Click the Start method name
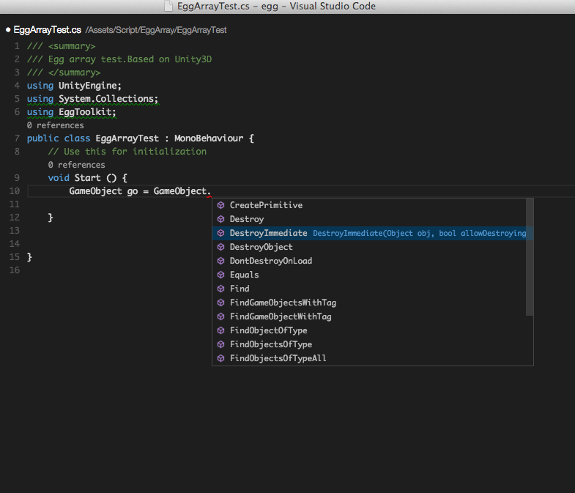Viewport: 575px width, 493px height. click(x=87, y=178)
